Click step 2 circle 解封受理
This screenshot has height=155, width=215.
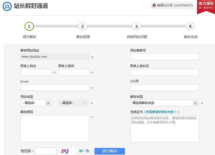pos(82,26)
